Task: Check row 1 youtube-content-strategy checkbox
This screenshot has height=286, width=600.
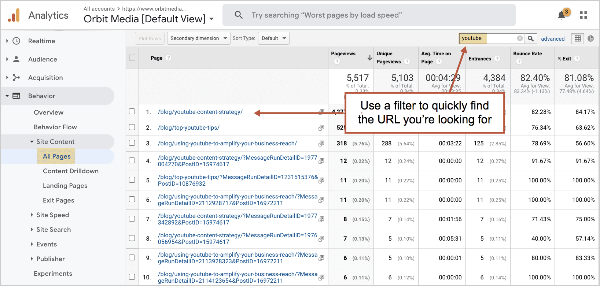Action: pos(132,111)
